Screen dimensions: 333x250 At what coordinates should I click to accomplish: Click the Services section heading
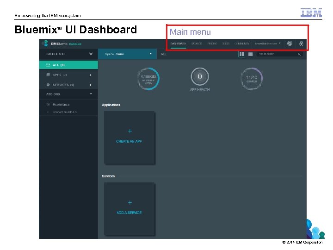pos(108,176)
